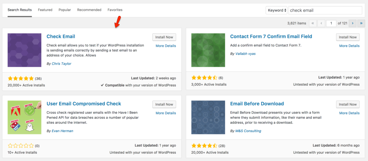The width and height of the screenshot is (368, 161).
Task: Switch to the Search Results tab
Action: click(x=20, y=10)
